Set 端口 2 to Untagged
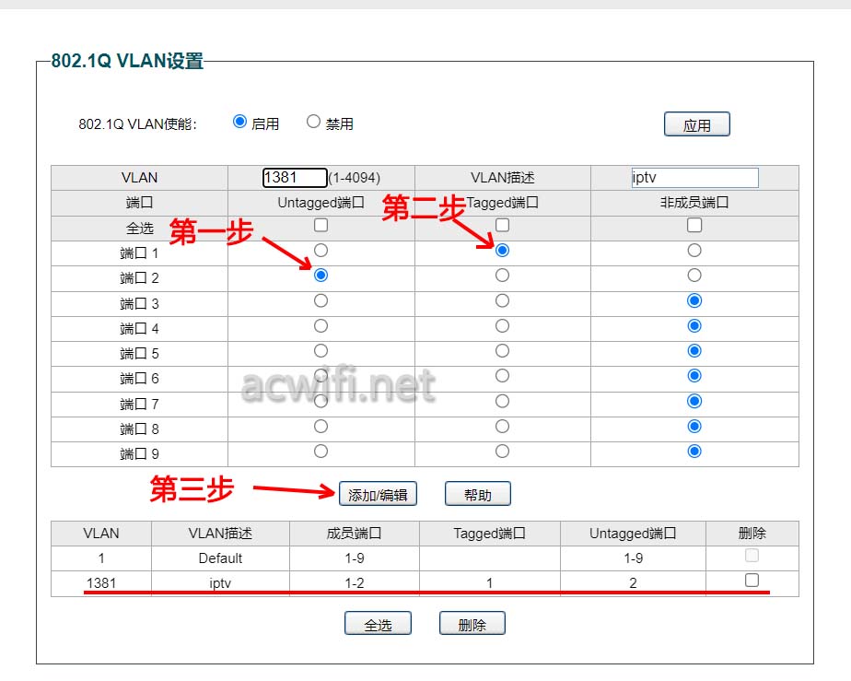 [x=321, y=276]
